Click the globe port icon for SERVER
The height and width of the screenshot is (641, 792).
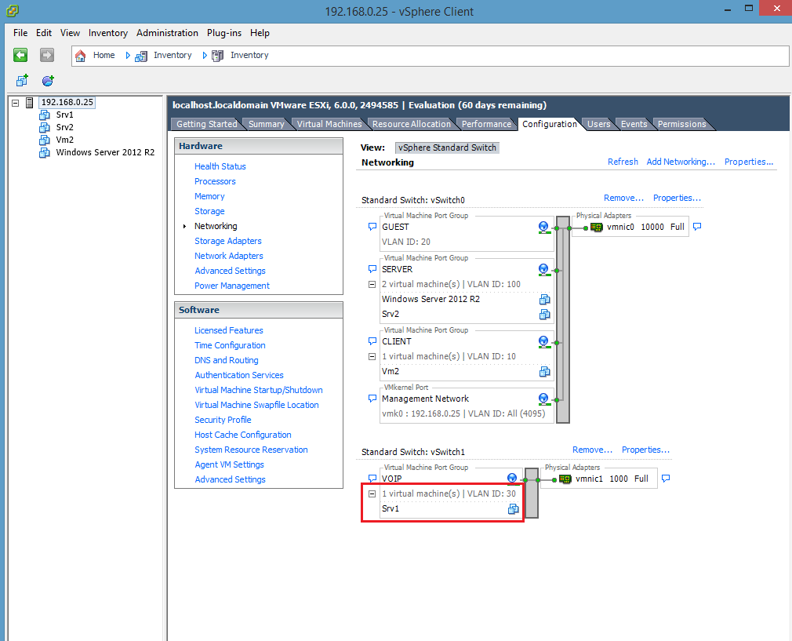[x=543, y=270]
